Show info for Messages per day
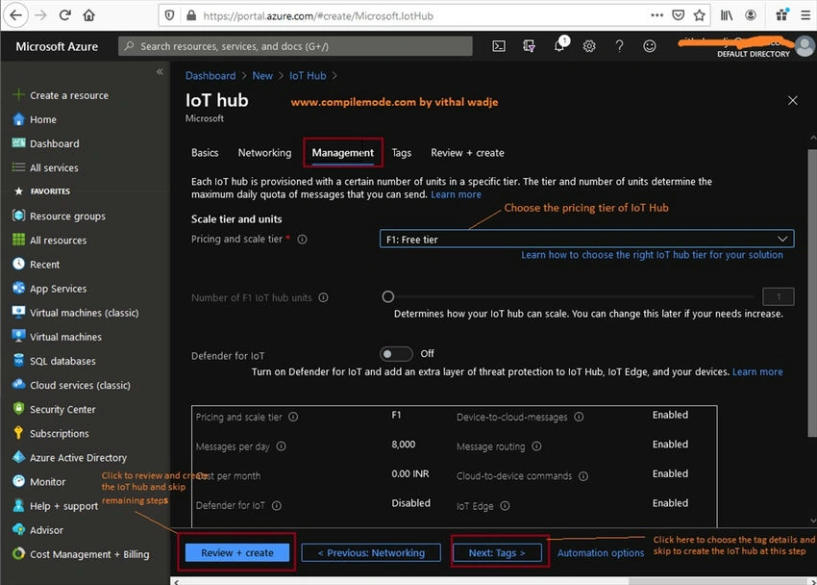The image size is (817, 585). click(281, 446)
